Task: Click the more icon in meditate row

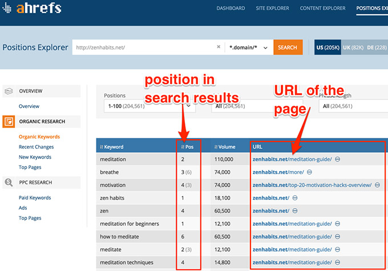Action: tap(338, 249)
